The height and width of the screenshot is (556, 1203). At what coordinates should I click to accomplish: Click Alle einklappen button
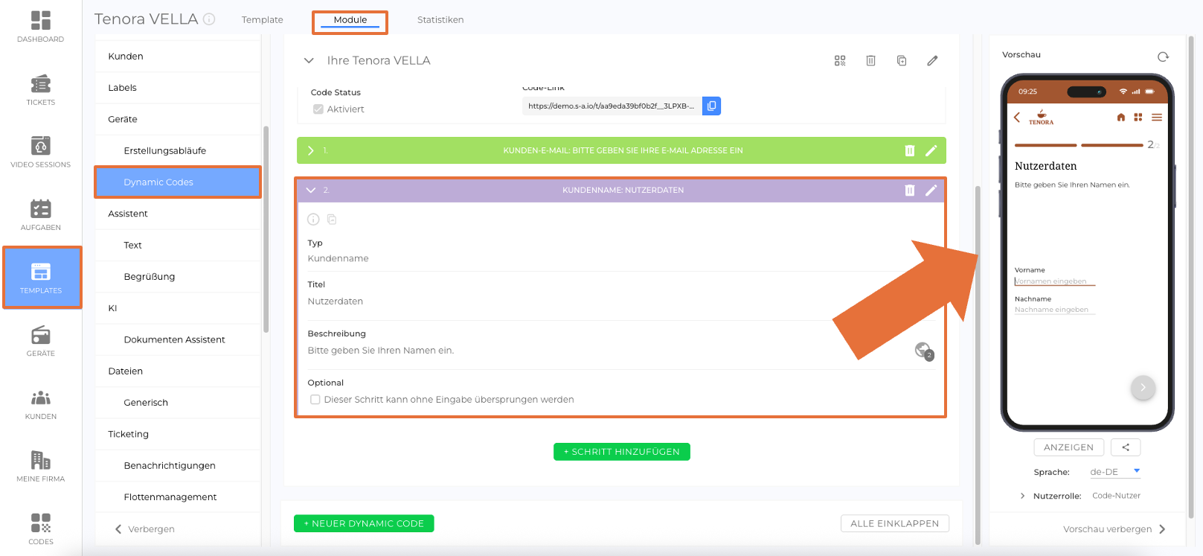(894, 524)
